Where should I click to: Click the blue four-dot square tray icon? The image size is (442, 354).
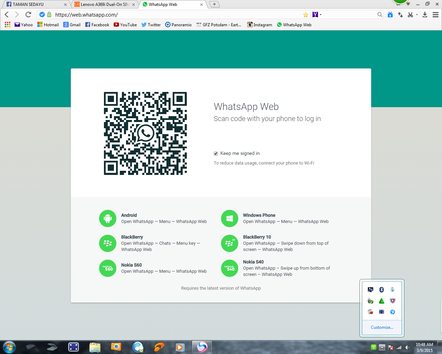click(382, 312)
